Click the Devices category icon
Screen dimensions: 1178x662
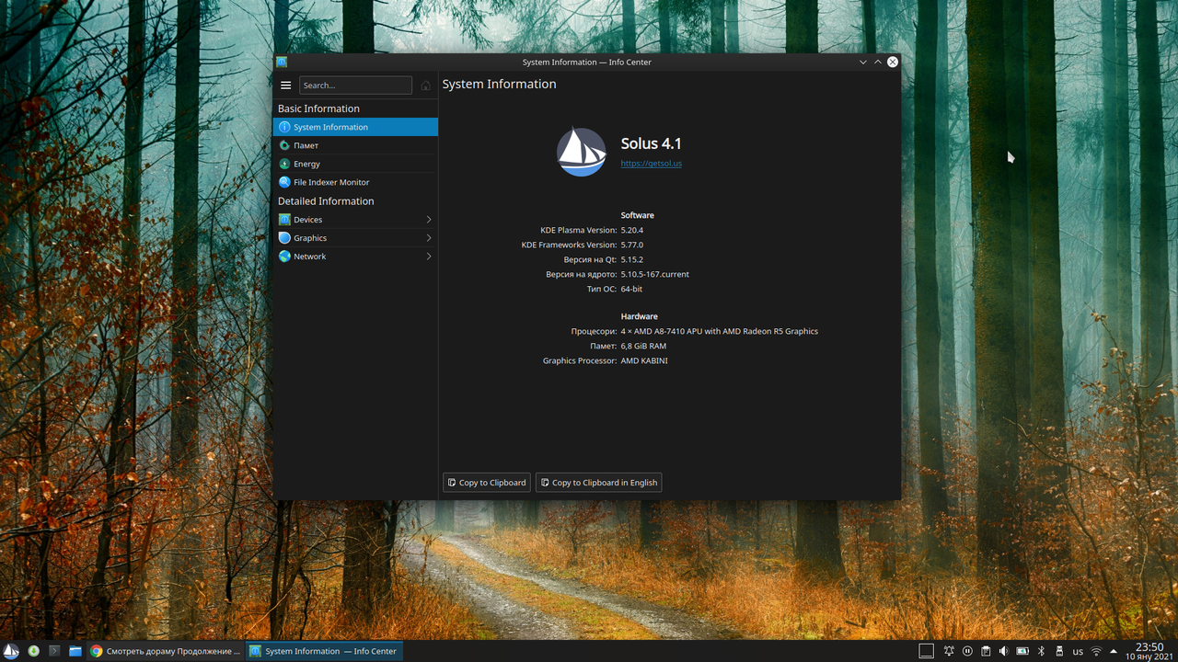(x=284, y=220)
